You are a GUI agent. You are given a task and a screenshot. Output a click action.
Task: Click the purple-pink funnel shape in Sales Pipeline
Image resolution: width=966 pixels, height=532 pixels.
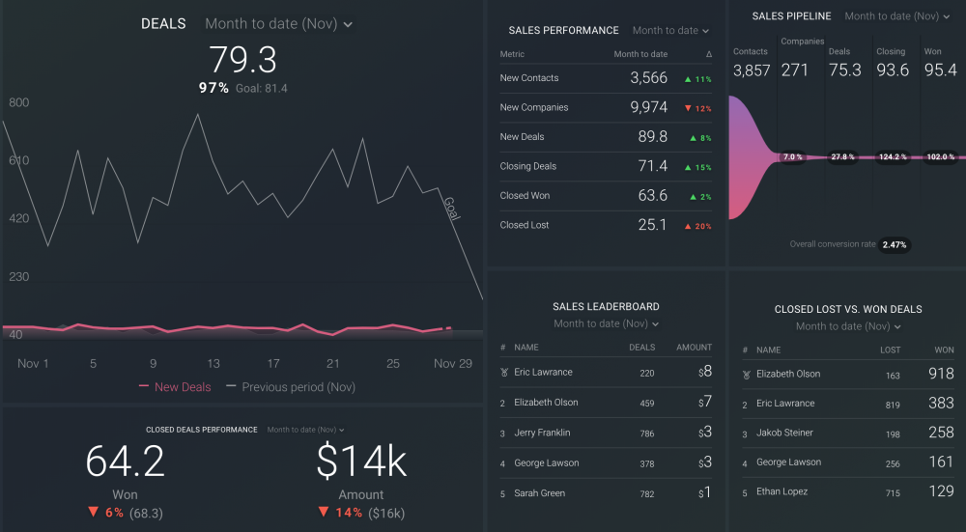pos(750,156)
